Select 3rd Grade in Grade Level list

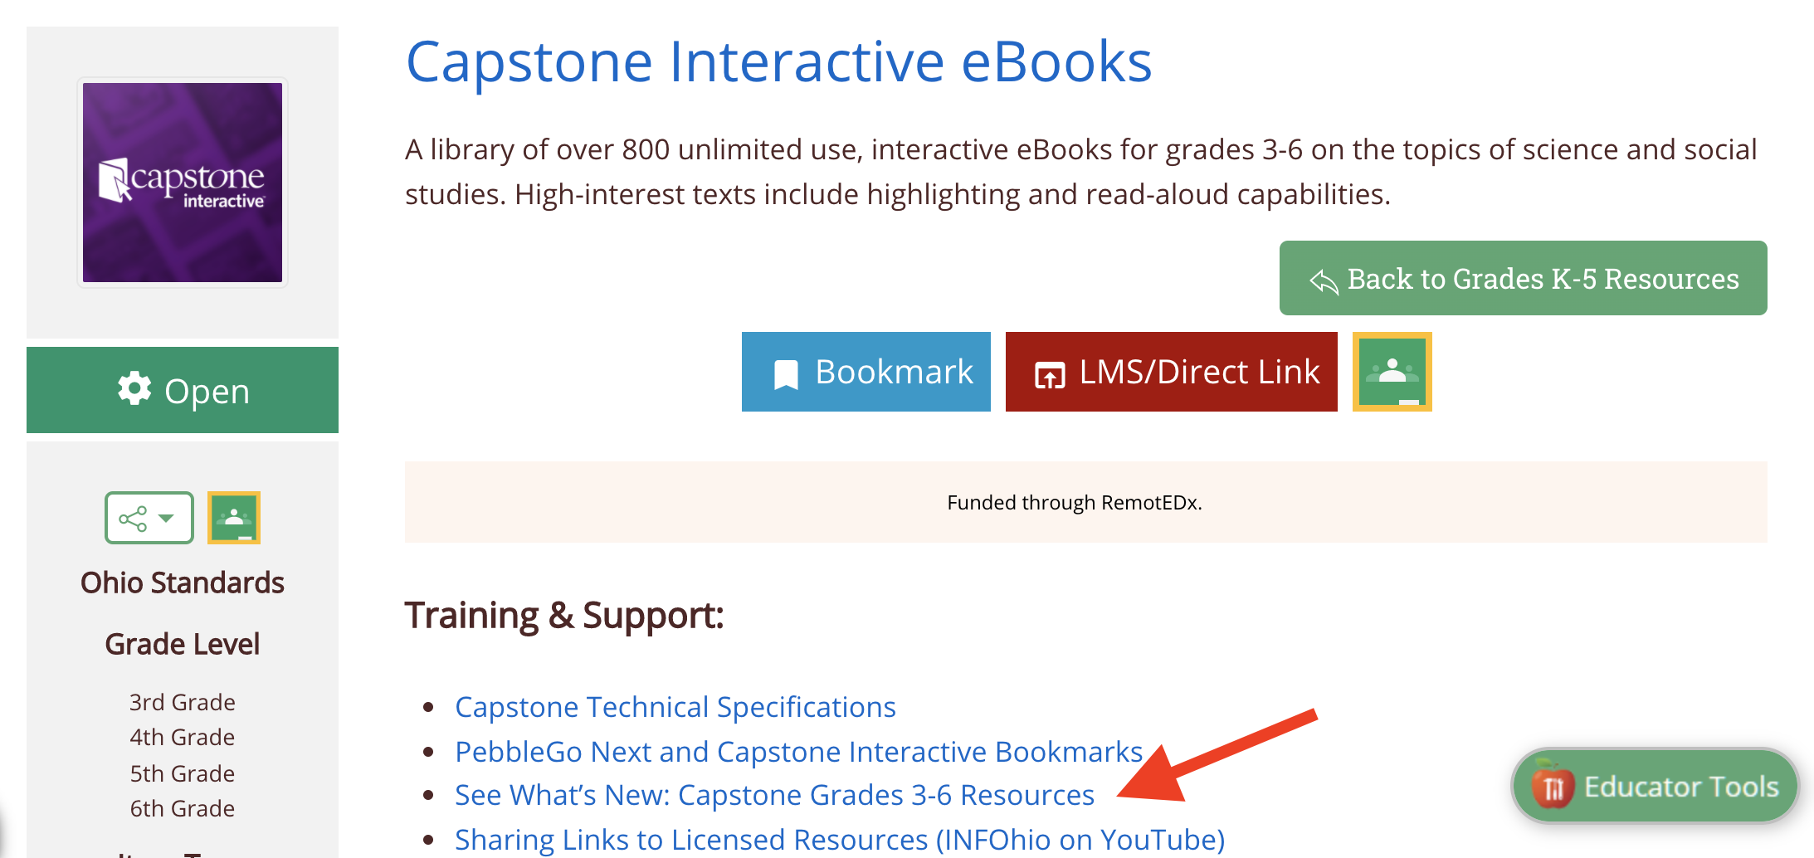coord(183,702)
